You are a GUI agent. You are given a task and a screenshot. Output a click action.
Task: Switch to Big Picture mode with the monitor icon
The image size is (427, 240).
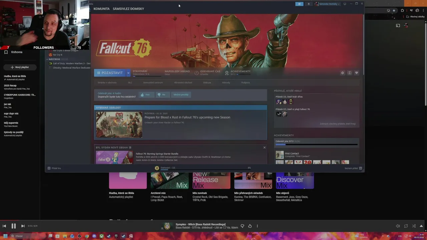point(345,4)
